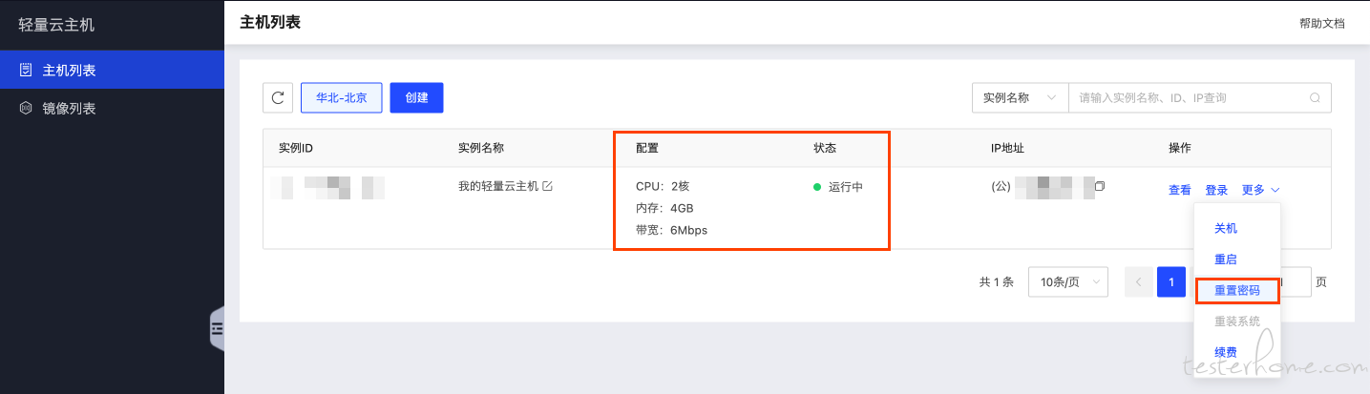Image resolution: width=1370 pixels, height=394 pixels.
Task: Click 登录 for the instance
Action: point(1216,190)
